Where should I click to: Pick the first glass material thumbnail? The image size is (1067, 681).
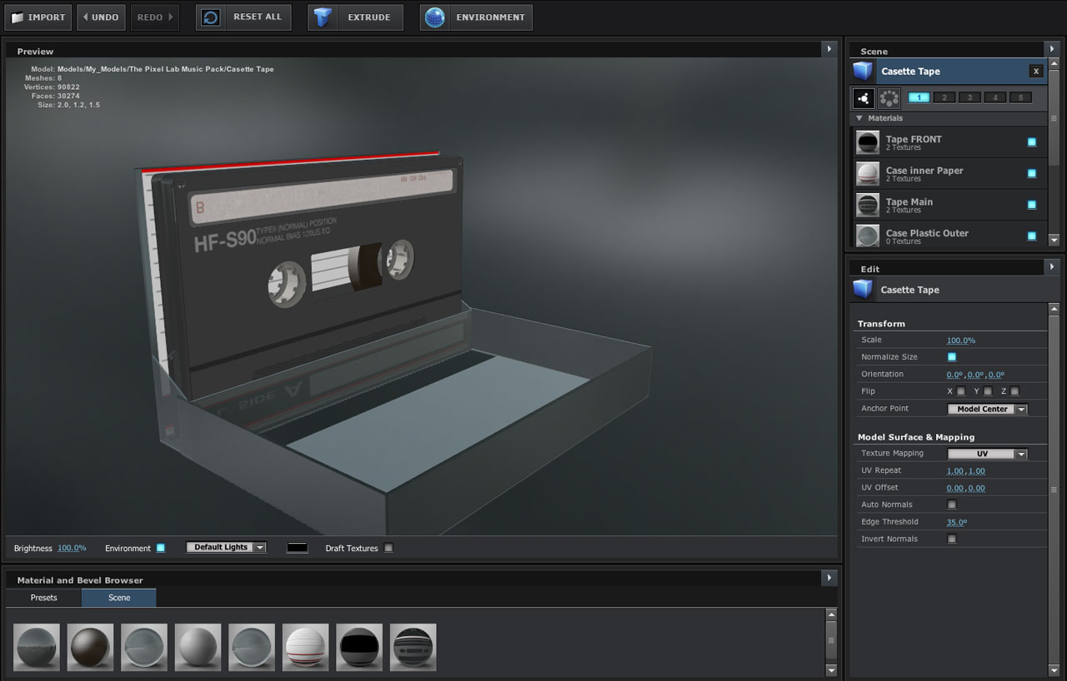tap(37, 647)
